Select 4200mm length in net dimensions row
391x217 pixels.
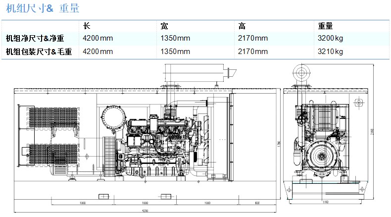pos(98,38)
